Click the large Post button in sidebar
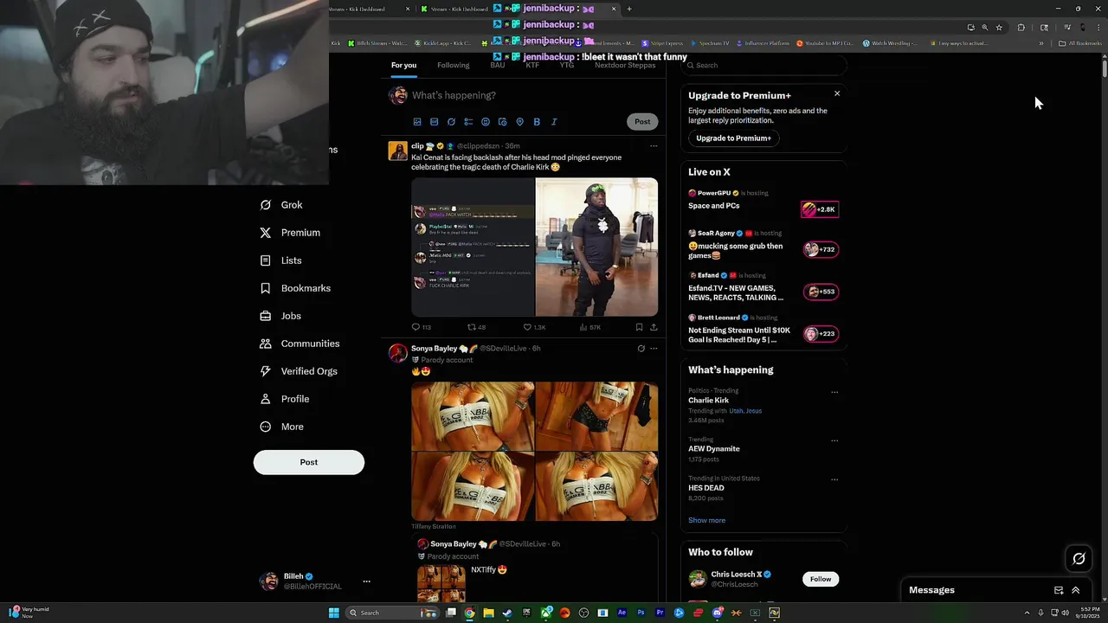This screenshot has width=1108, height=623. pyautogui.click(x=309, y=462)
